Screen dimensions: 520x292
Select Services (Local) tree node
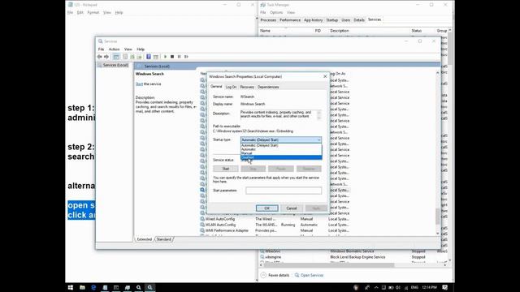tap(115, 65)
